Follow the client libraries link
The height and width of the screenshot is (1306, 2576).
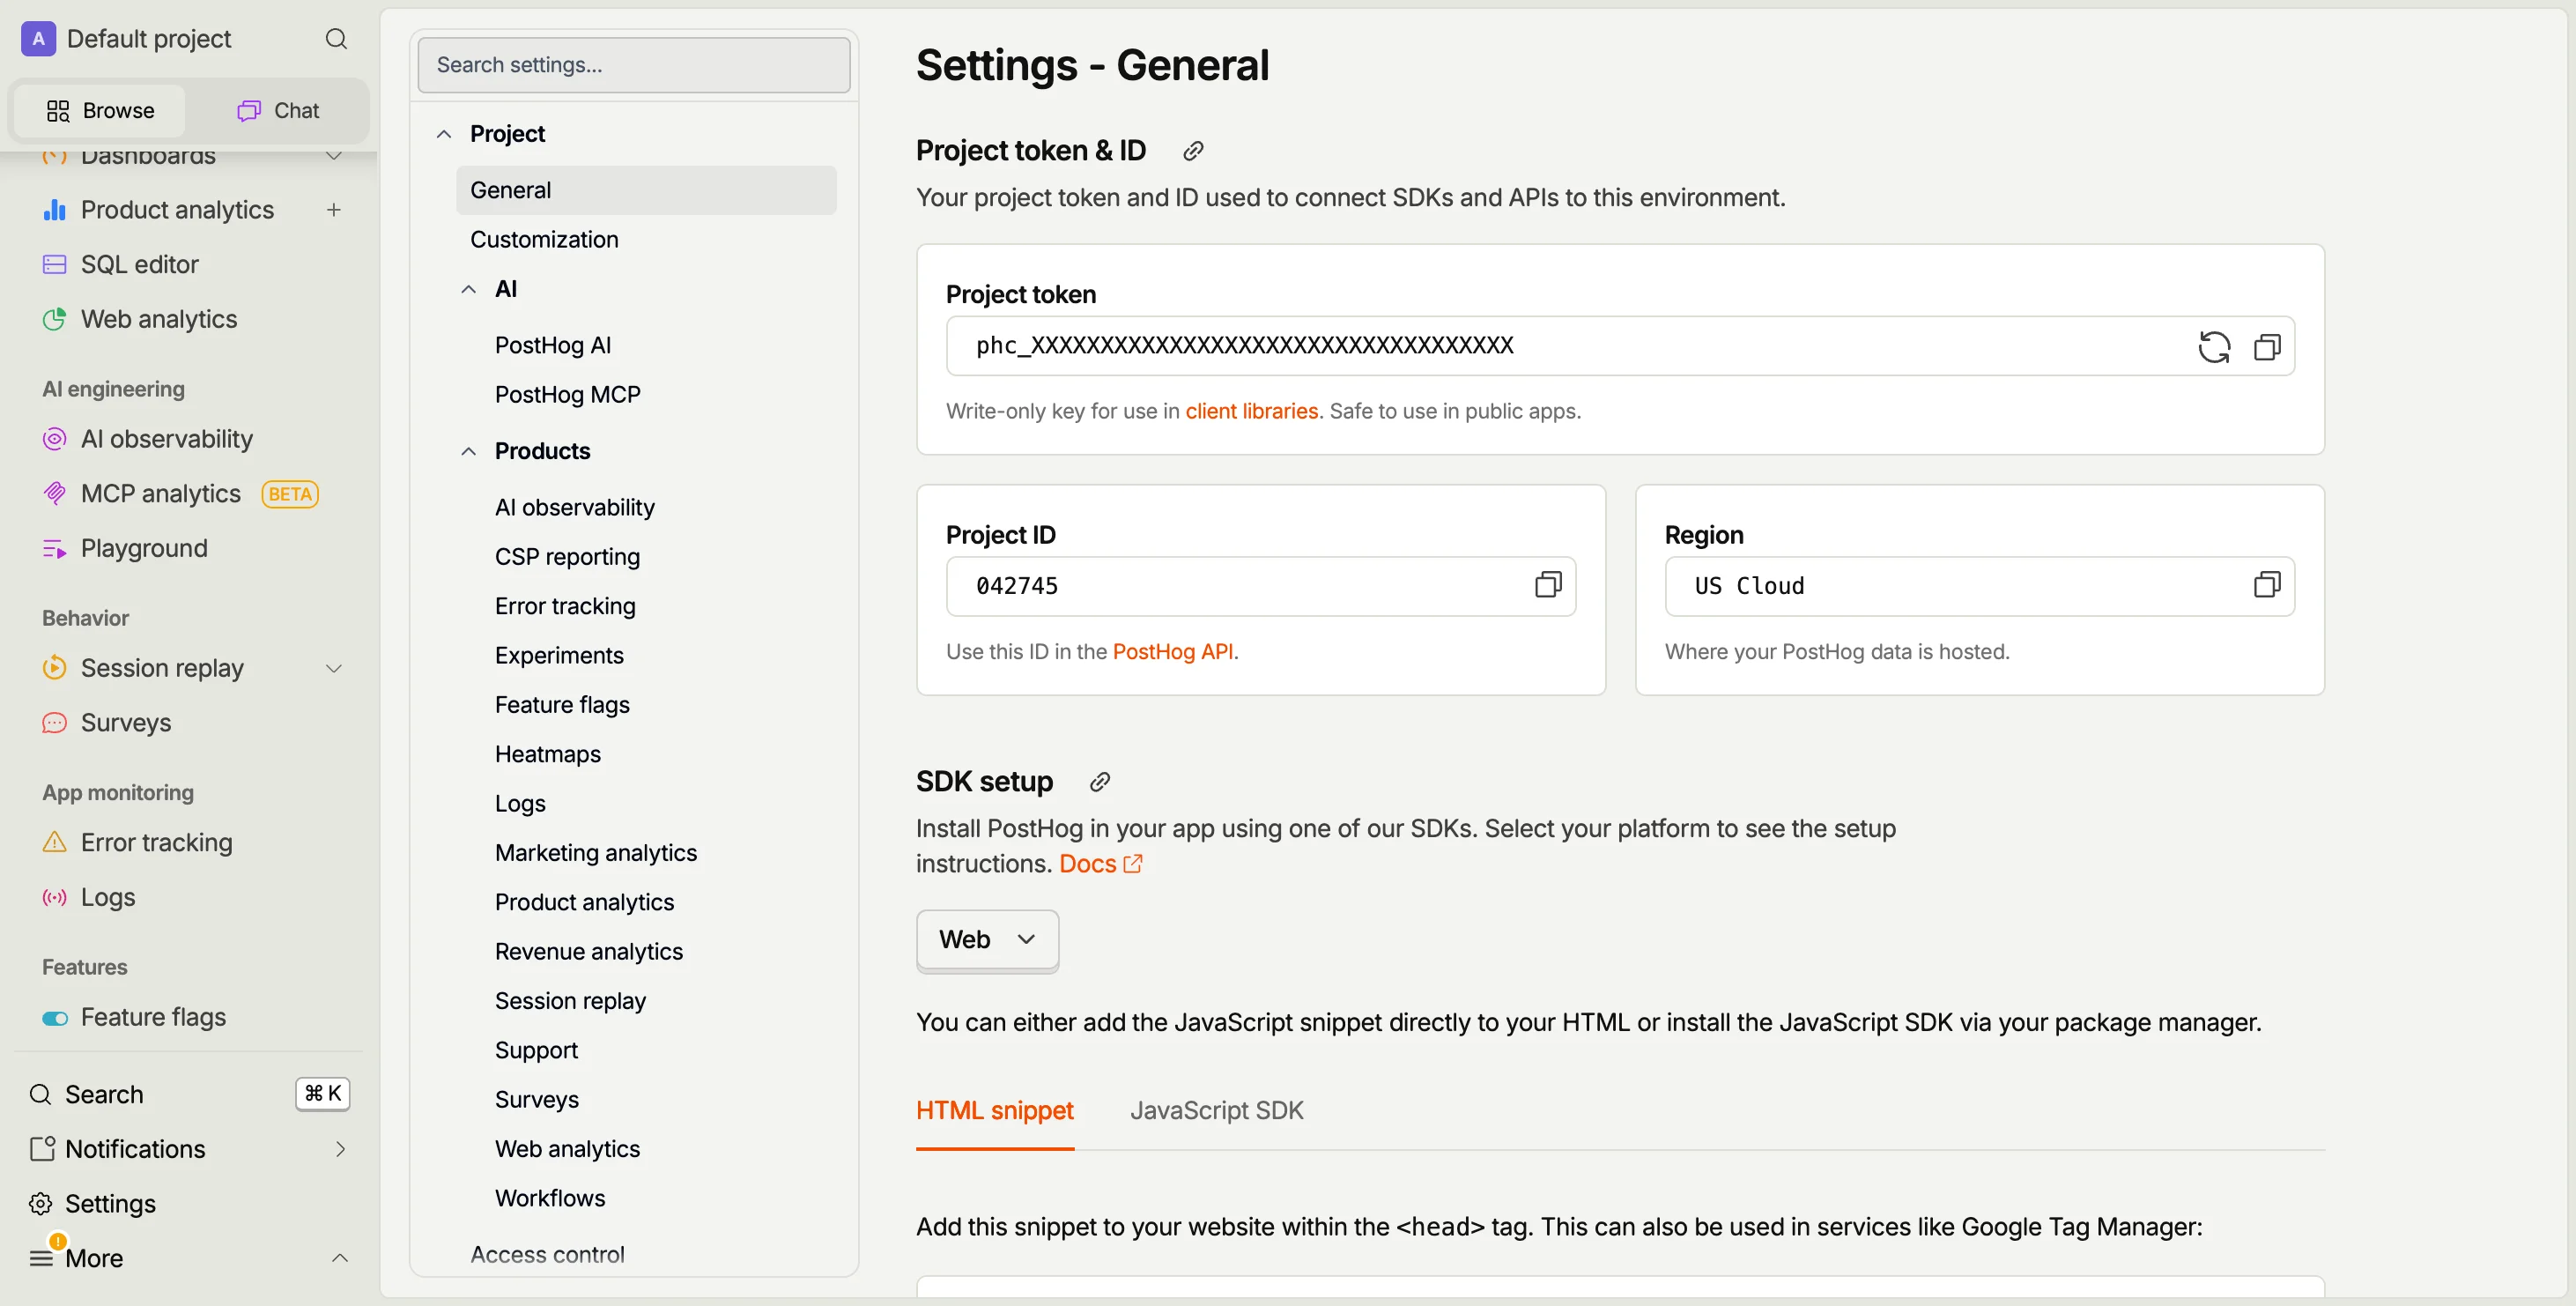click(x=1251, y=411)
